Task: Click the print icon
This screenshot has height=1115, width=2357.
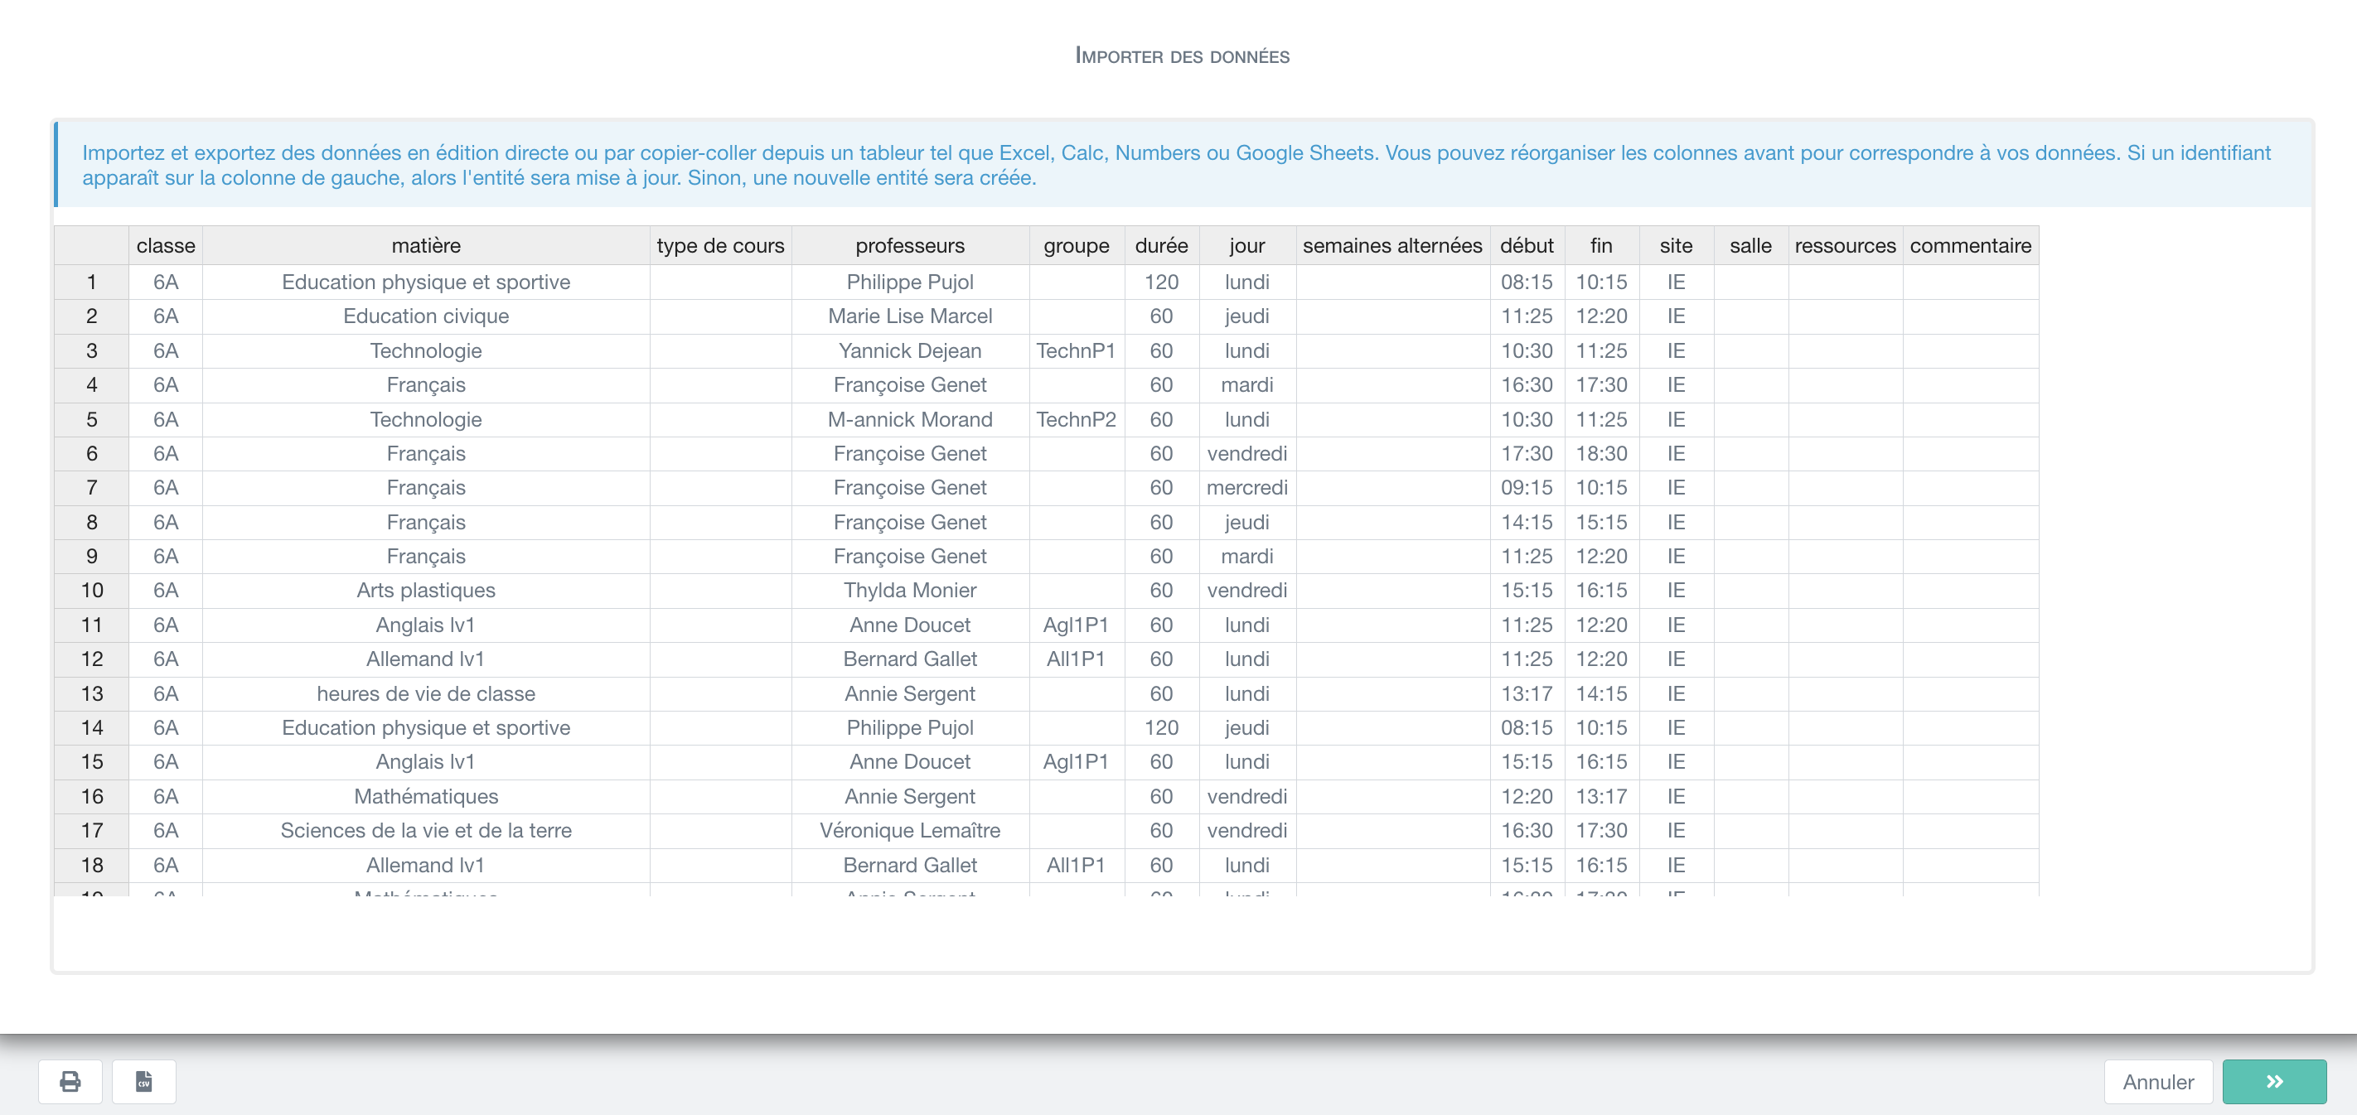Action: click(x=69, y=1081)
